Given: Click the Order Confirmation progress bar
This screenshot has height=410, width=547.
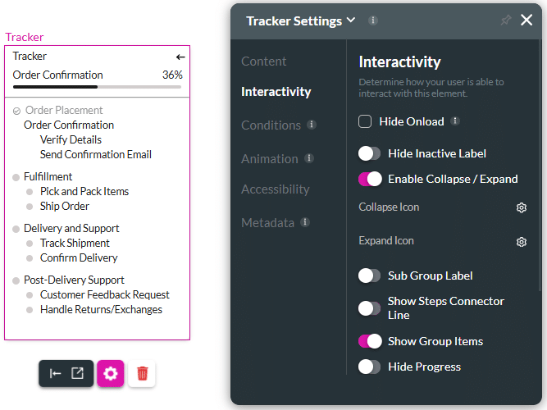Looking at the screenshot, I should tap(98, 86).
